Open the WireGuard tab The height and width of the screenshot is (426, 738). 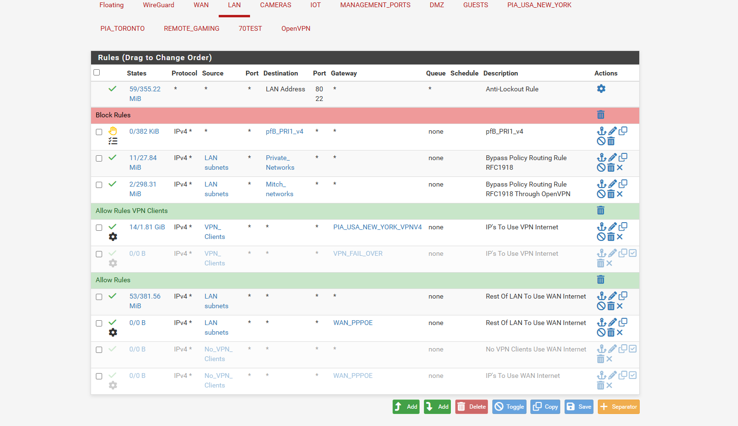[x=158, y=5]
